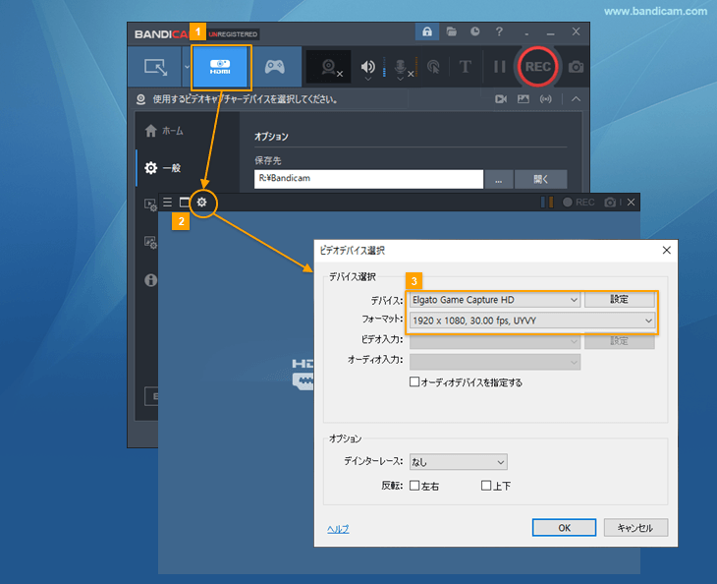This screenshot has height=584, width=717.
Task: Toggle the webcam overlay icon
Action: coord(328,67)
